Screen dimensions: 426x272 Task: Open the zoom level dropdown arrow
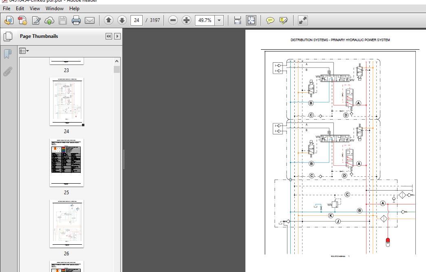pos(219,20)
